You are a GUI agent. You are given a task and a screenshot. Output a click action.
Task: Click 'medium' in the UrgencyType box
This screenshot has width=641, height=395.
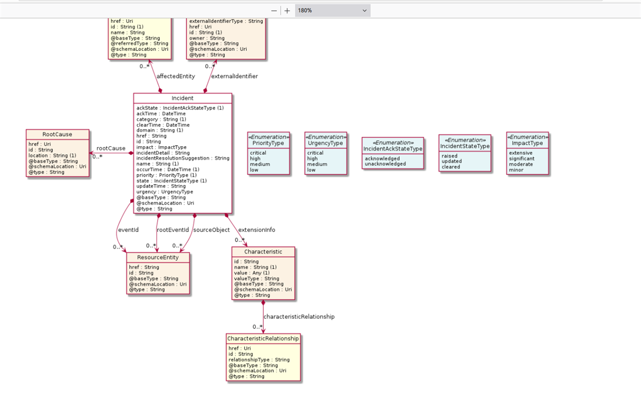coord(317,164)
